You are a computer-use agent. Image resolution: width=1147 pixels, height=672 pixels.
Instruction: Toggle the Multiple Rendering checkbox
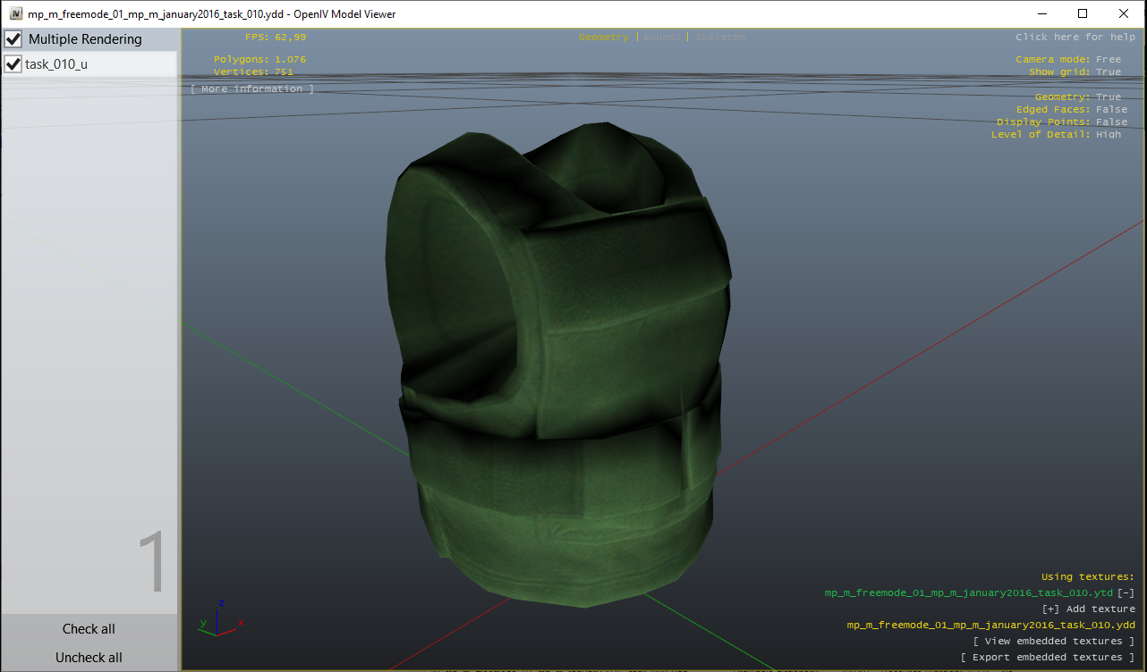tap(13, 38)
